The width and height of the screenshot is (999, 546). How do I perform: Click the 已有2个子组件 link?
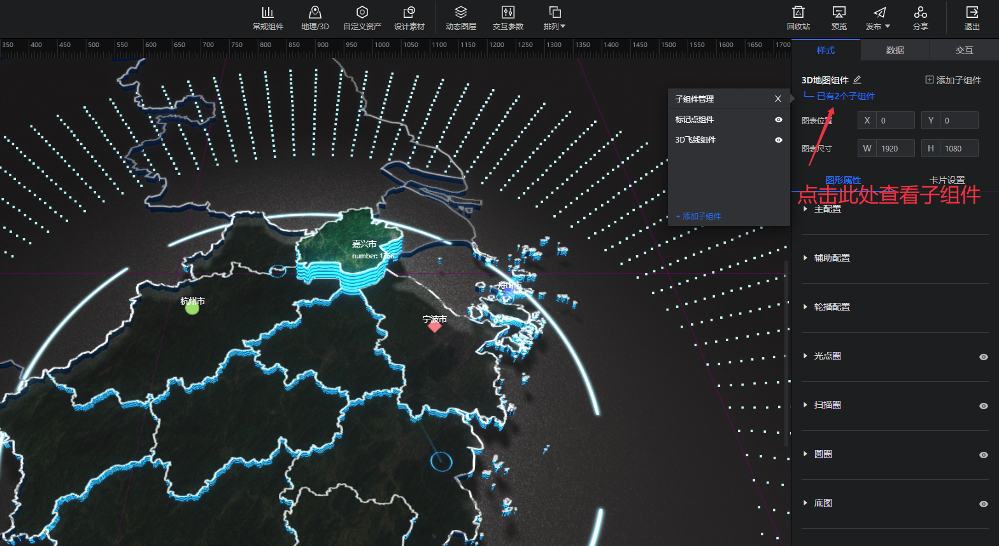point(846,96)
